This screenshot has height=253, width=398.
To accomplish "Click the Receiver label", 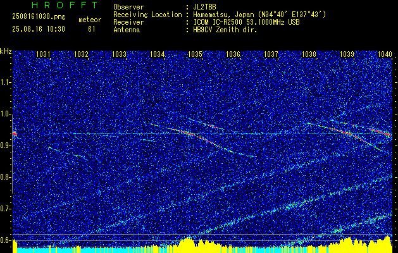I will point(128,22).
